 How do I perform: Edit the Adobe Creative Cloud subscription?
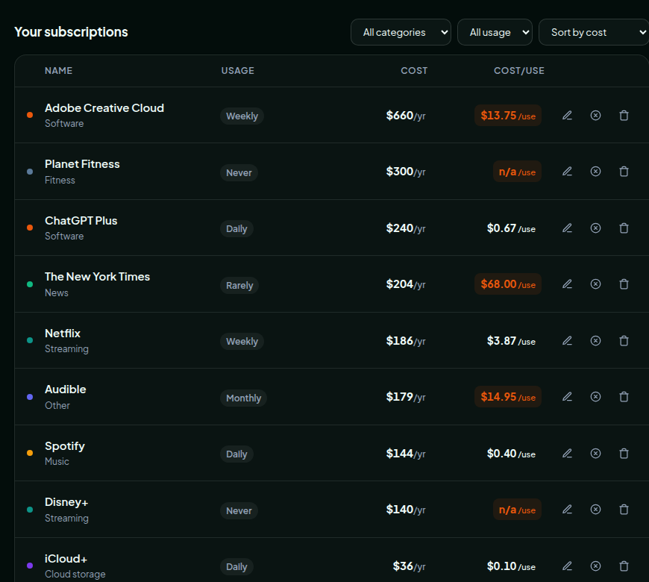click(x=567, y=116)
